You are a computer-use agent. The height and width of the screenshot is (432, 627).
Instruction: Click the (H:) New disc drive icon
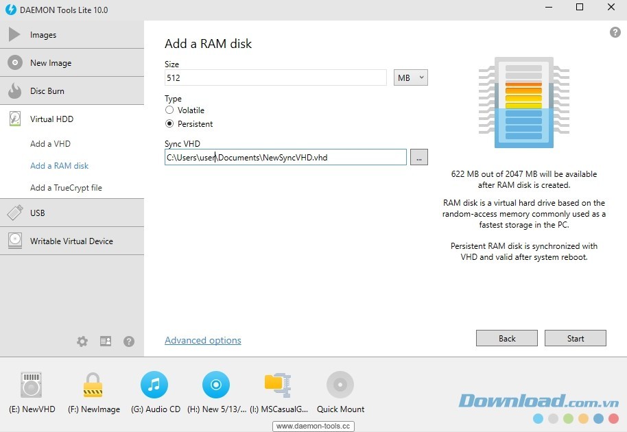click(x=216, y=385)
